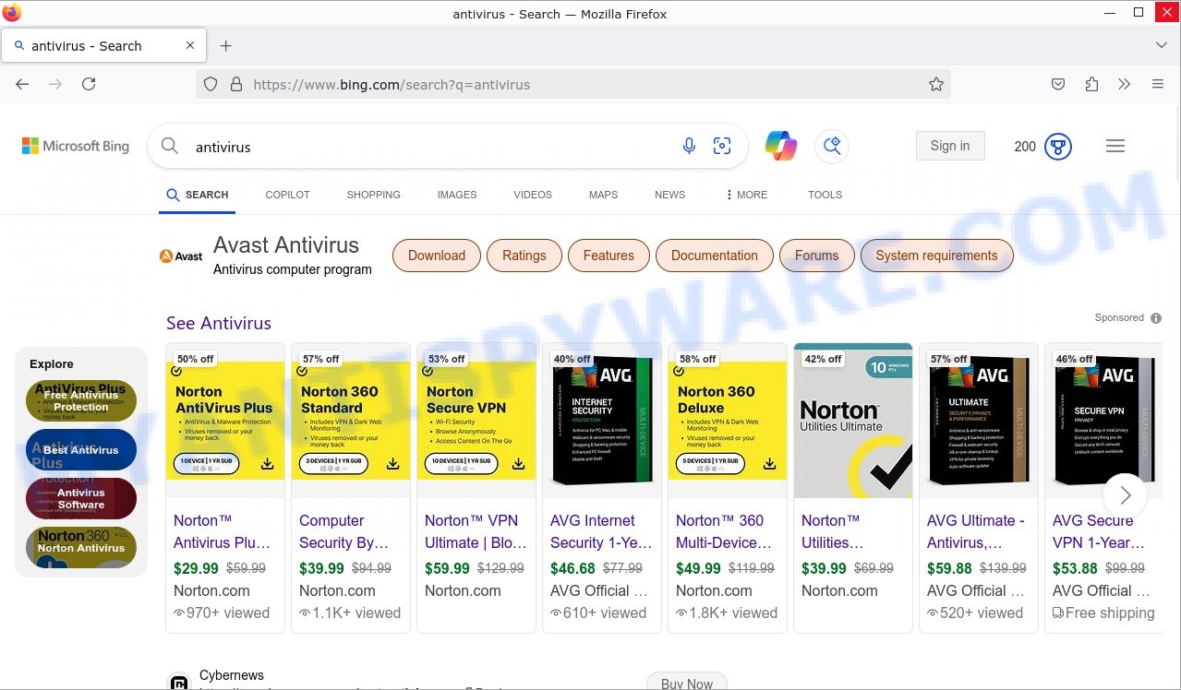The width and height of the screenshot is (1181, 690).
Task: Open Norton 360 Standard product image
Action: 351,421
